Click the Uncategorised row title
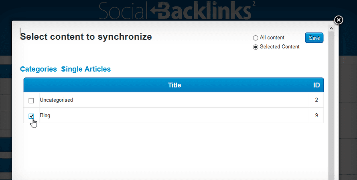The width and height of the screenshot is (357, 180). 56,100
